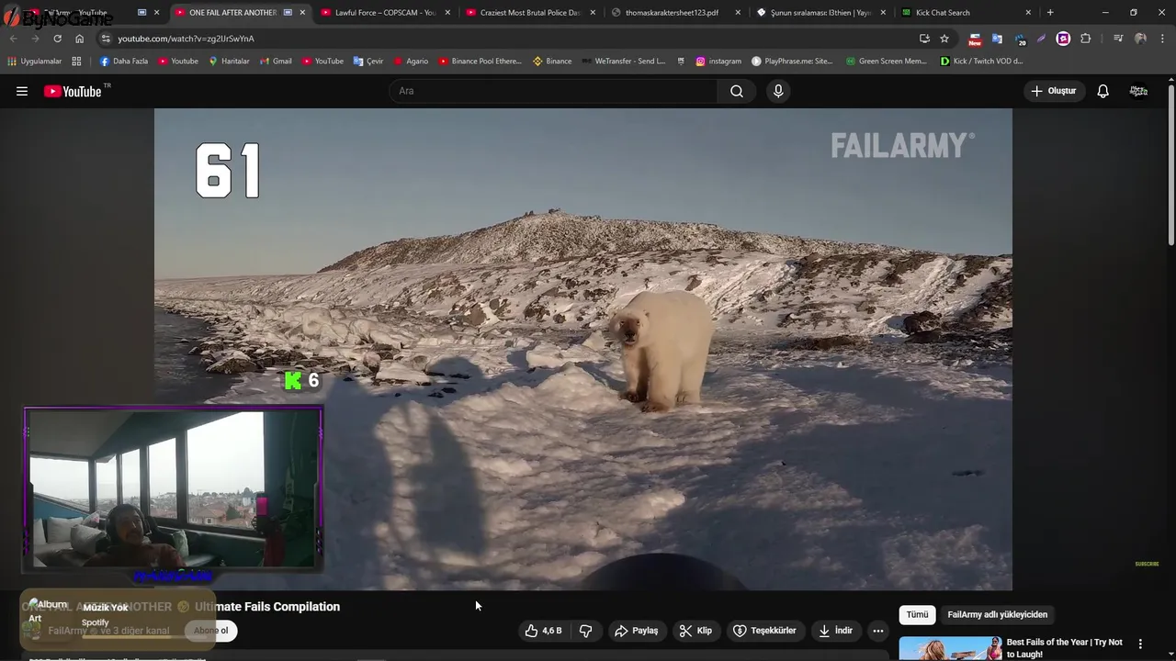Open the YouTube account avatar menu
This screenshot has width=1176, height=661.
coord(1138,91)
